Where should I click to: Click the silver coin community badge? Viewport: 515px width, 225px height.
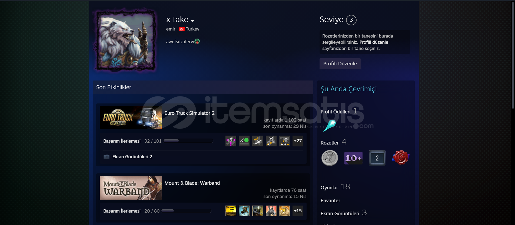(330, 158)
